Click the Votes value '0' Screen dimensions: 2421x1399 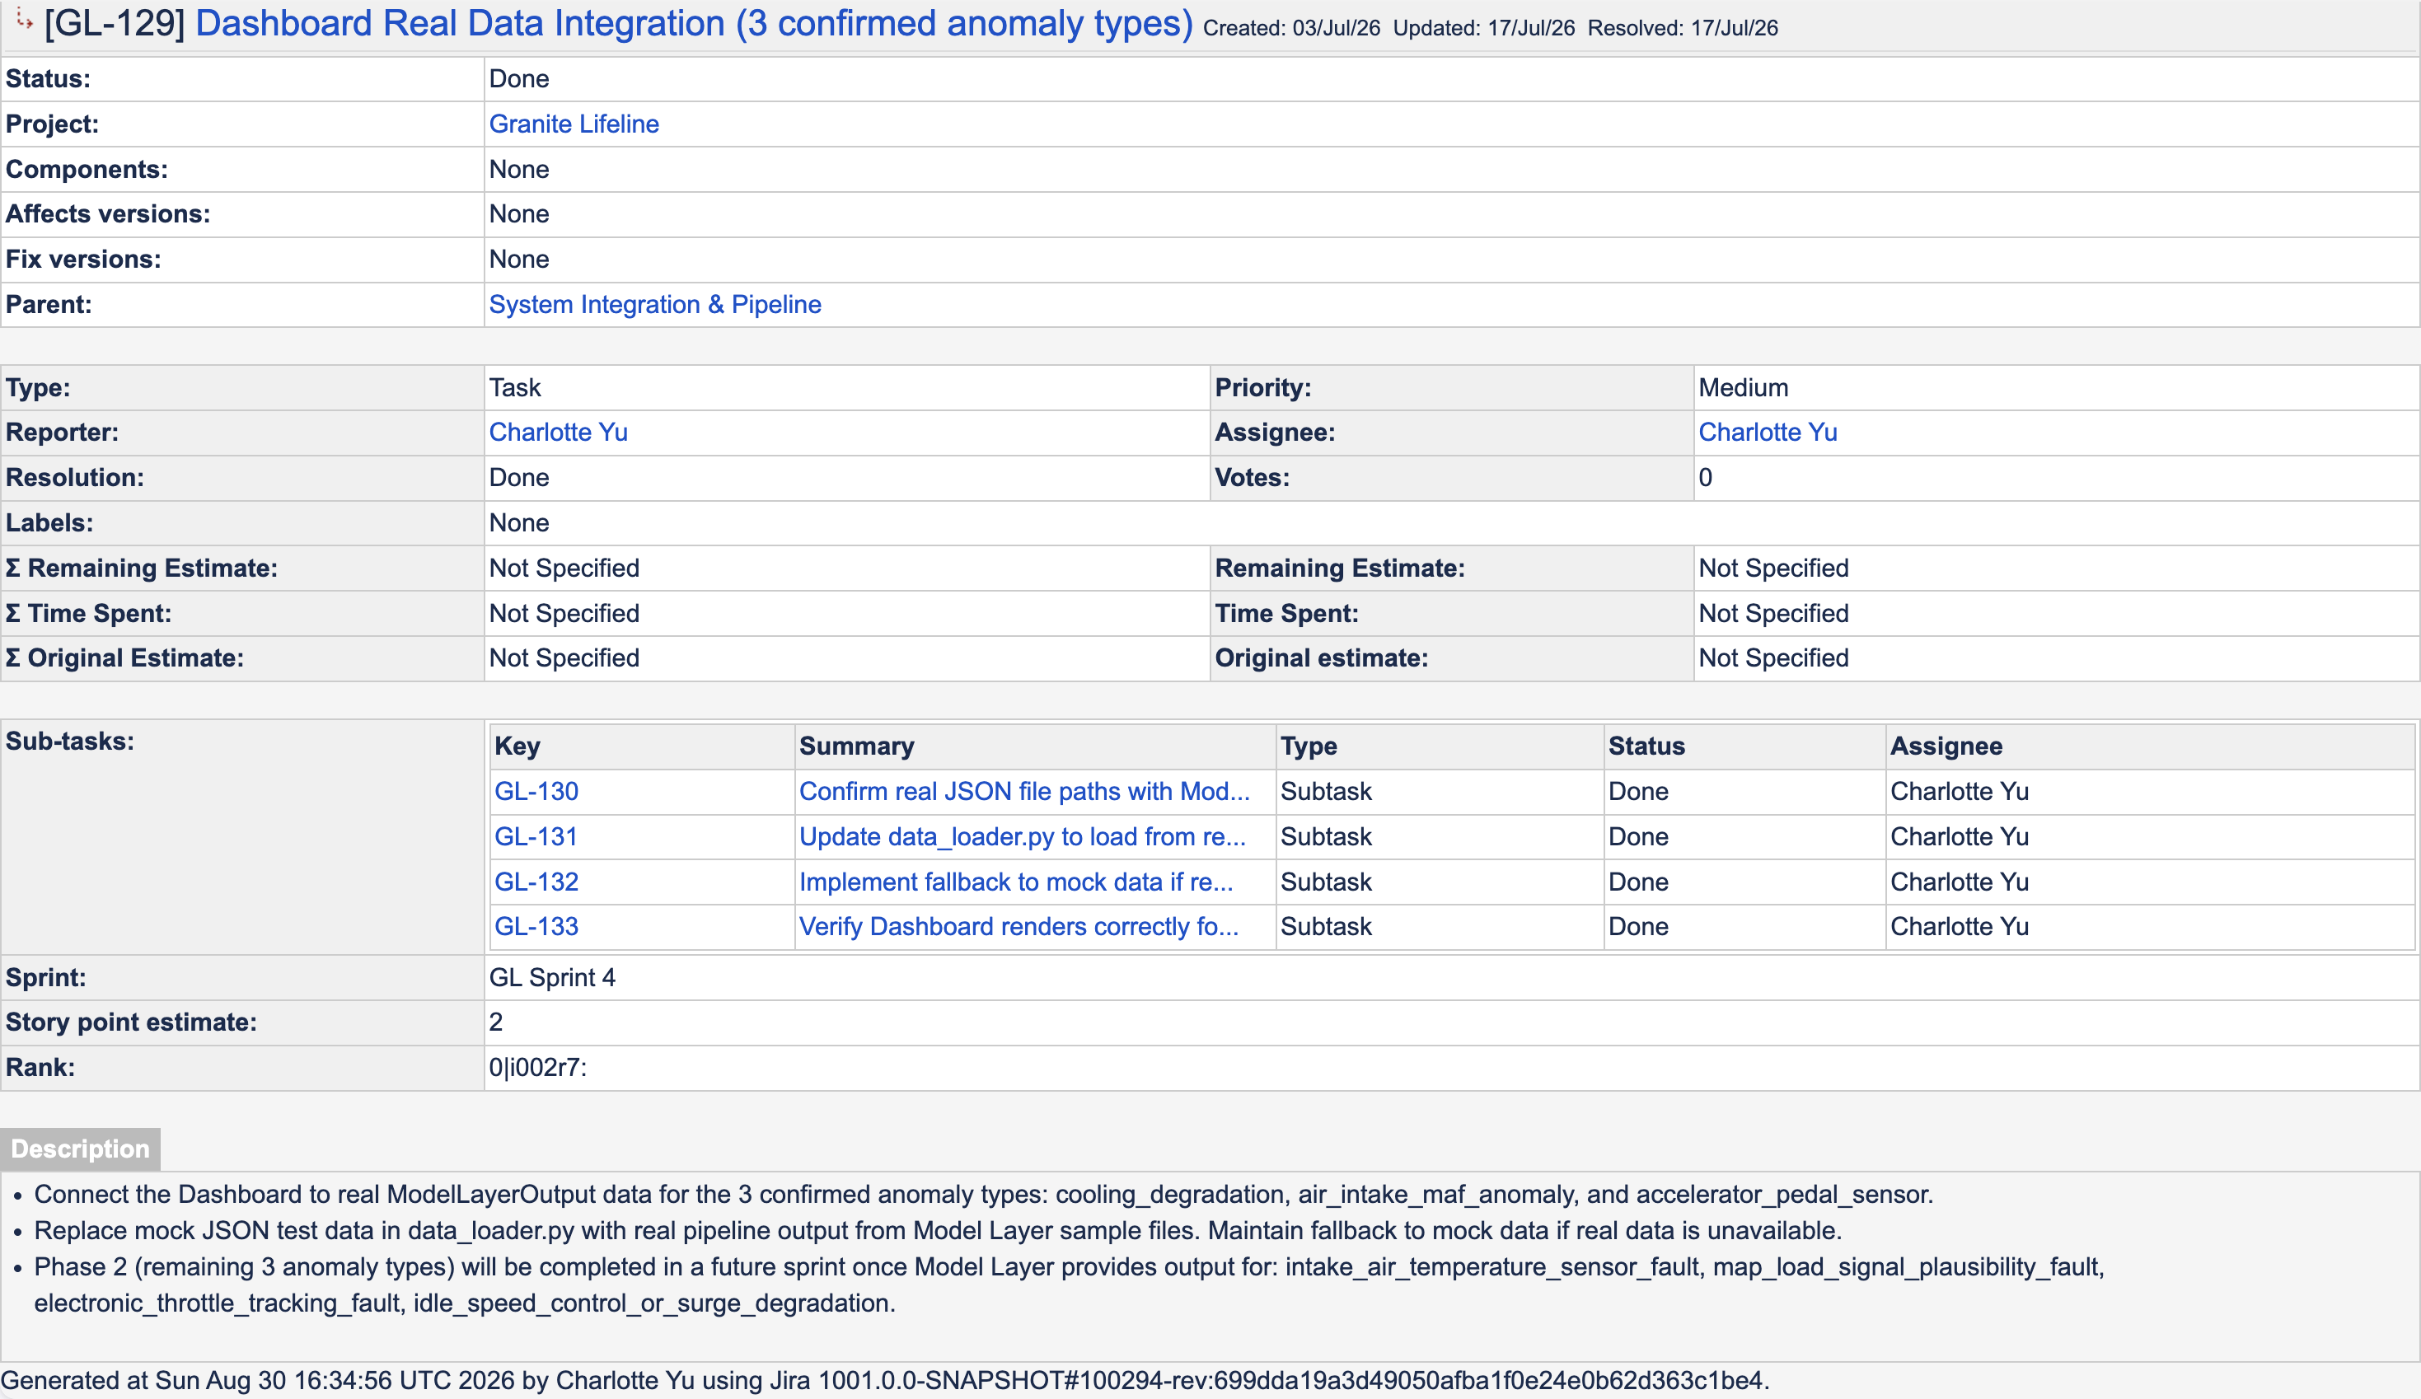[x=1705, y=478]
